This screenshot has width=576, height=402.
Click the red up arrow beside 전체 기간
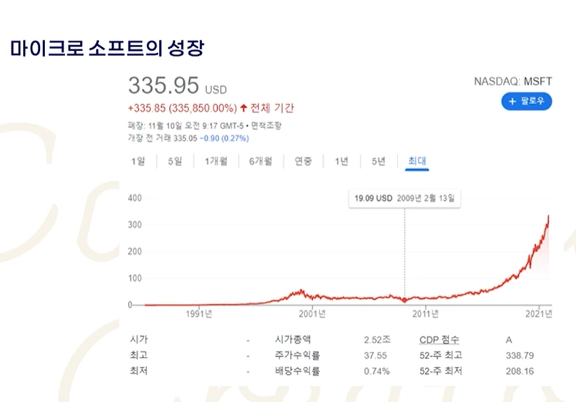pos(243,108)
